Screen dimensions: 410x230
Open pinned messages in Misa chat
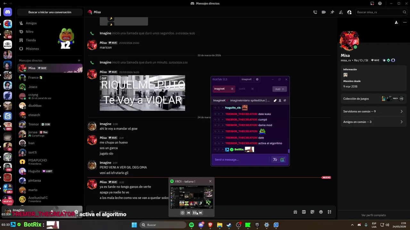pyautogui.click(x=332, y=12)
